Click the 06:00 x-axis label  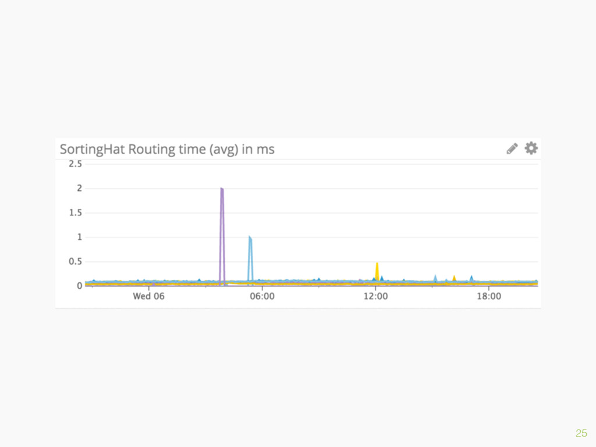click(x=262, y=296)
